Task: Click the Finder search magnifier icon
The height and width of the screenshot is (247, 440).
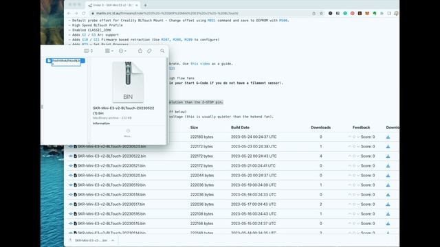Action: [162, 51]
